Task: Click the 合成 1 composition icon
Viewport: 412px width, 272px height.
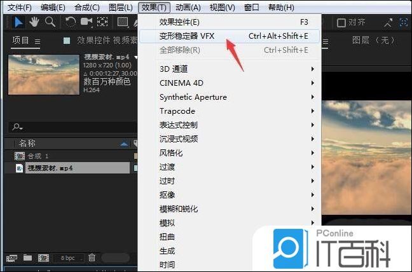Action: [20, 156]
